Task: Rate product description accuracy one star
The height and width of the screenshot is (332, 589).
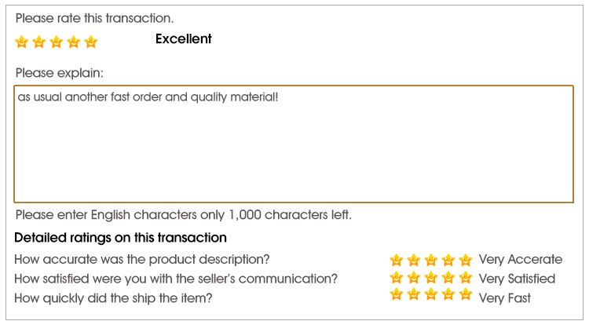Action: click(397, 260)
